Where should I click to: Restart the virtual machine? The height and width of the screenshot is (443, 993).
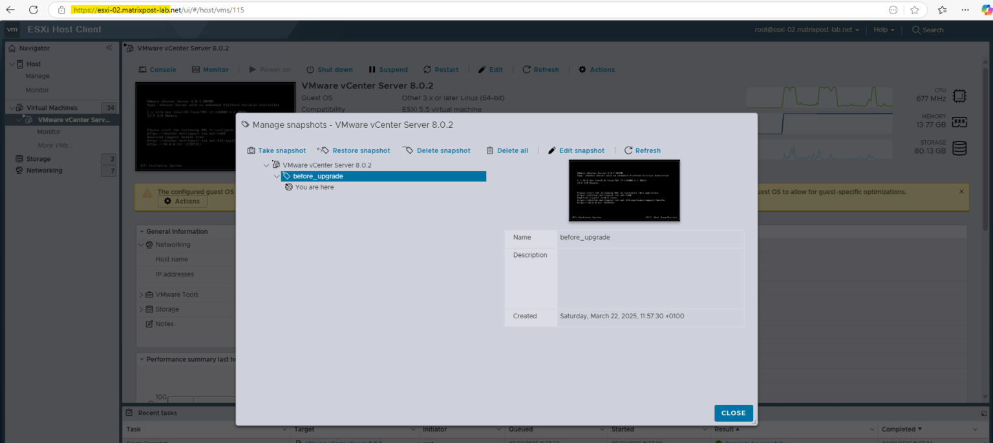click(441, 69)
